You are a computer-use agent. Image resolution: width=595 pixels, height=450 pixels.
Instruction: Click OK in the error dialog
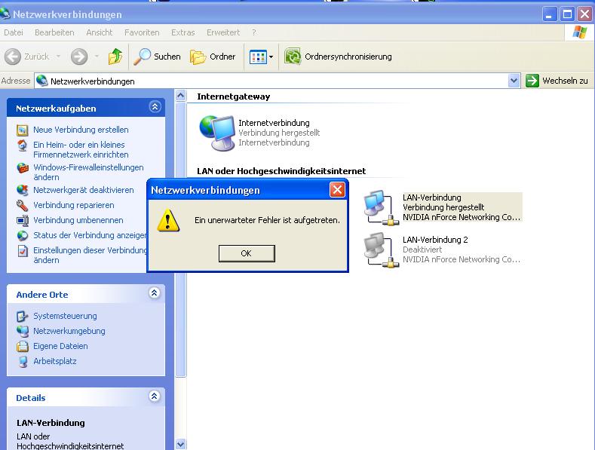coord(247,253)
